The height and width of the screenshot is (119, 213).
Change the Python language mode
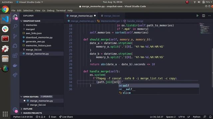(197, 117)
